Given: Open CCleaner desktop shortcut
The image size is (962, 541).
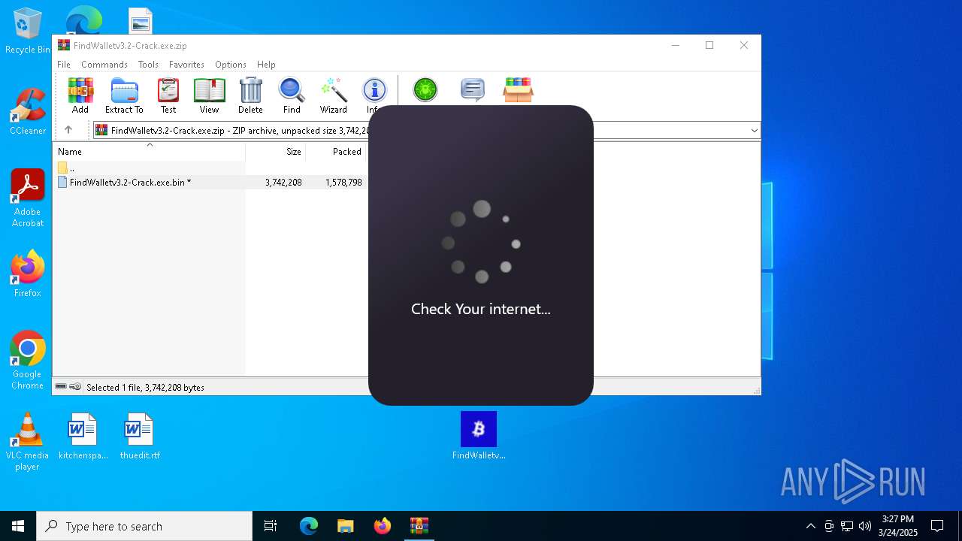Looking at the screenshot, I should point(28,112).
